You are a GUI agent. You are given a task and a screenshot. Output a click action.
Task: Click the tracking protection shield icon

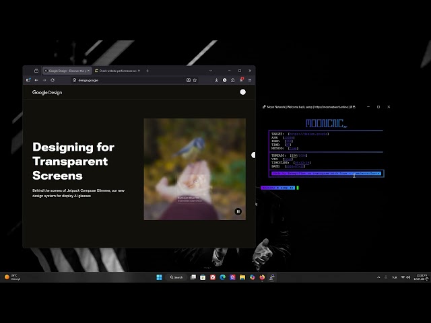point(74,80)
